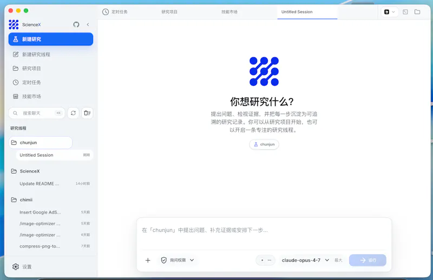Click the flask icon in 新建研究 button
Viewport: 433px width, 280px height.
(x=16, y=39)
